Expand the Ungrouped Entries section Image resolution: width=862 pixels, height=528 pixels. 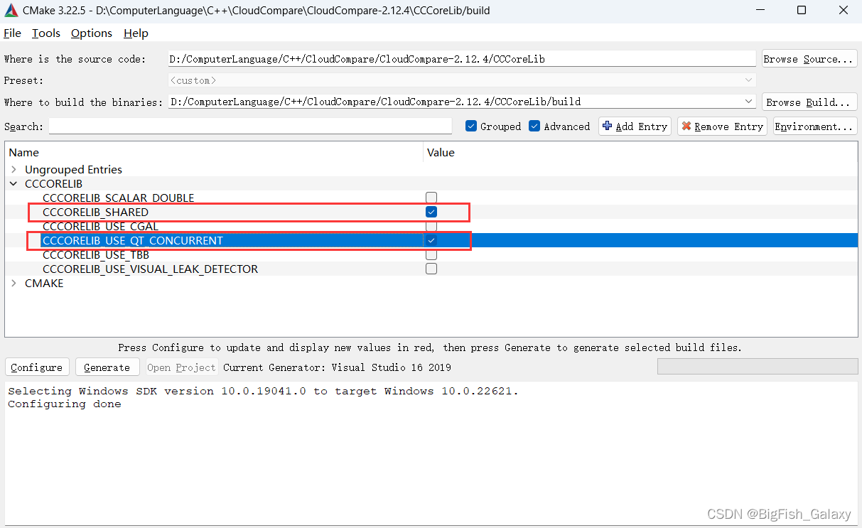pyautogui.click(x=14, y=169)
